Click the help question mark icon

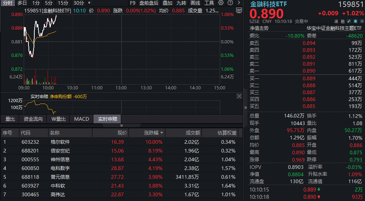click(x=230, y=3)
